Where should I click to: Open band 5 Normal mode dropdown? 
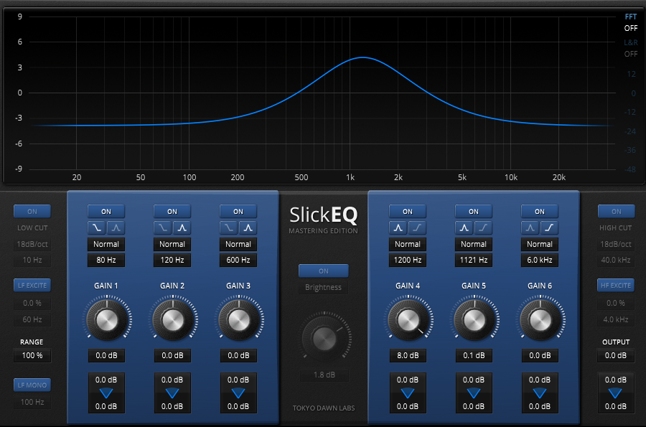click(474, 244)
